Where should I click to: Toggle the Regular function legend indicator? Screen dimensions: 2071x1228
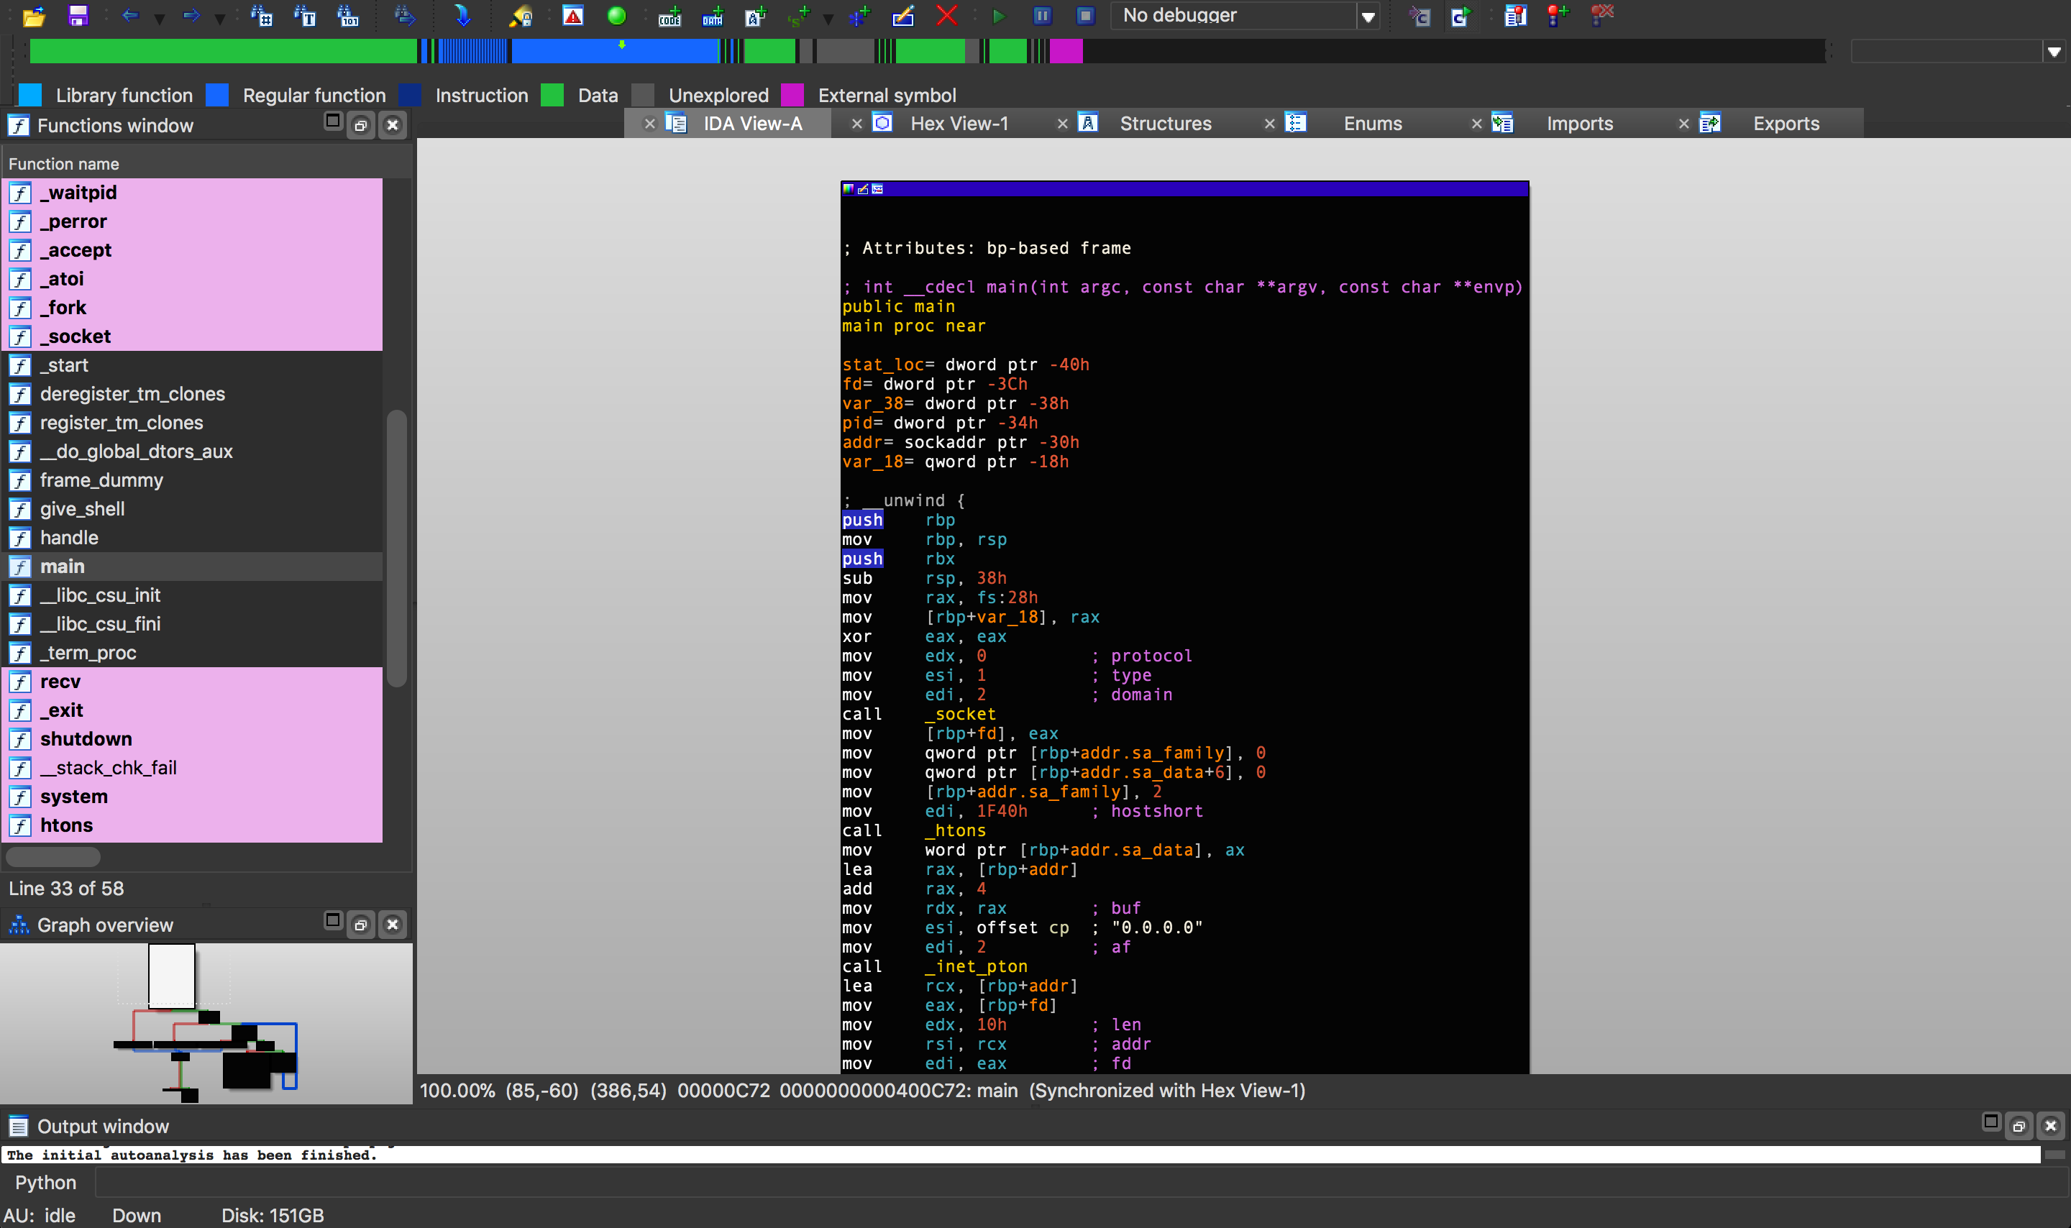click(218, 95)
